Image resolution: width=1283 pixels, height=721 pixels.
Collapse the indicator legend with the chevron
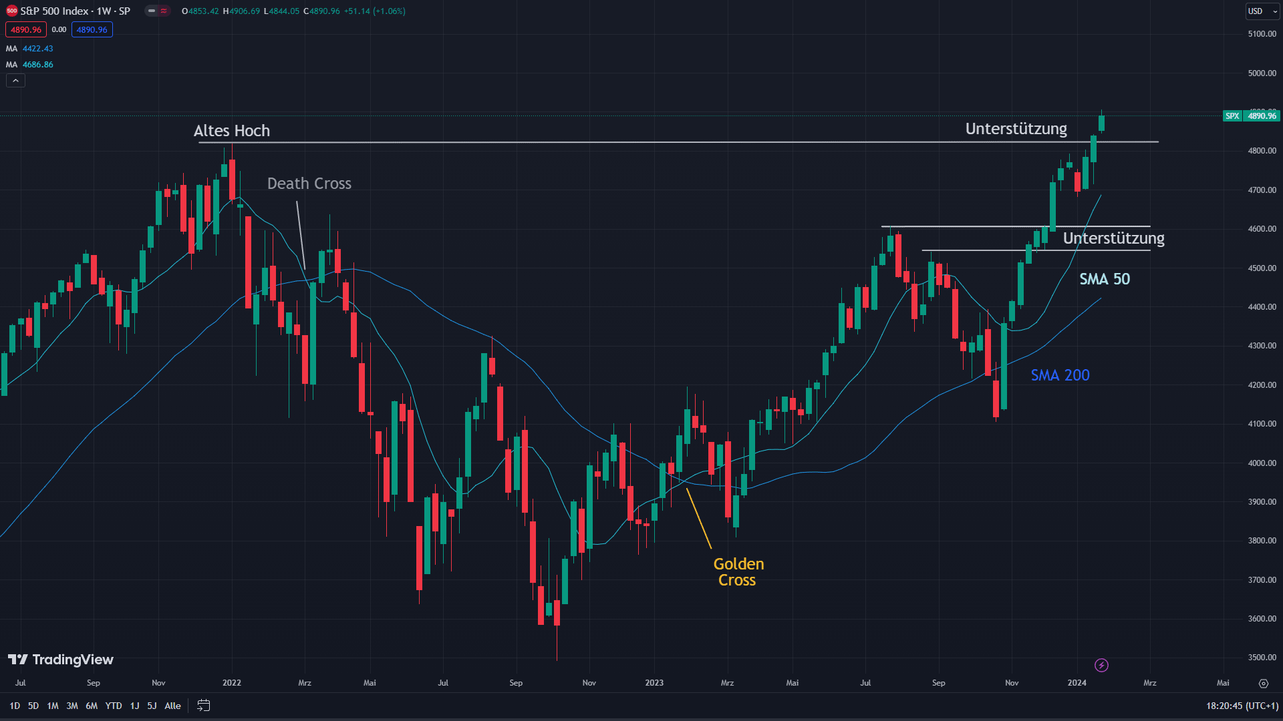(x=15, y=81)
